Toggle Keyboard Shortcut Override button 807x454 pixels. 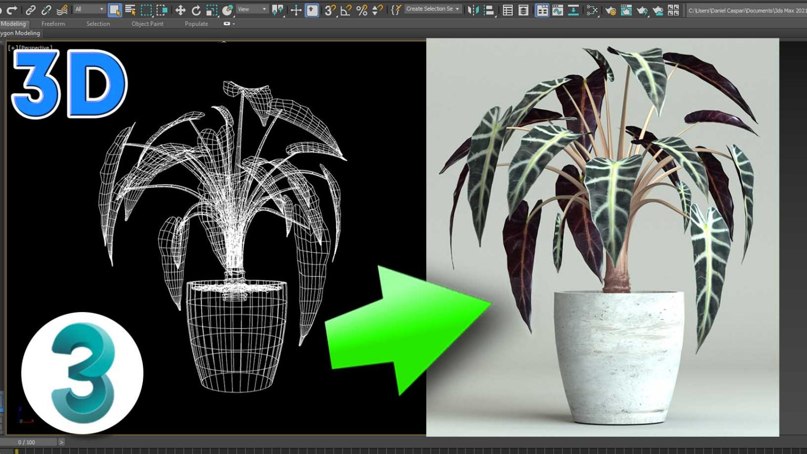(312, 9)
